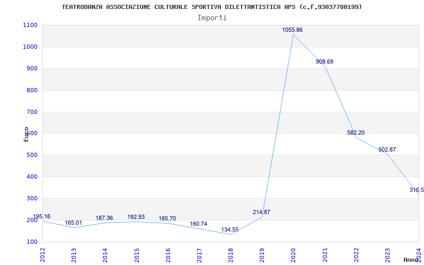The image size is (424, 265).
Task: Click the year 2023 axis label
Action: coord(387,255)
